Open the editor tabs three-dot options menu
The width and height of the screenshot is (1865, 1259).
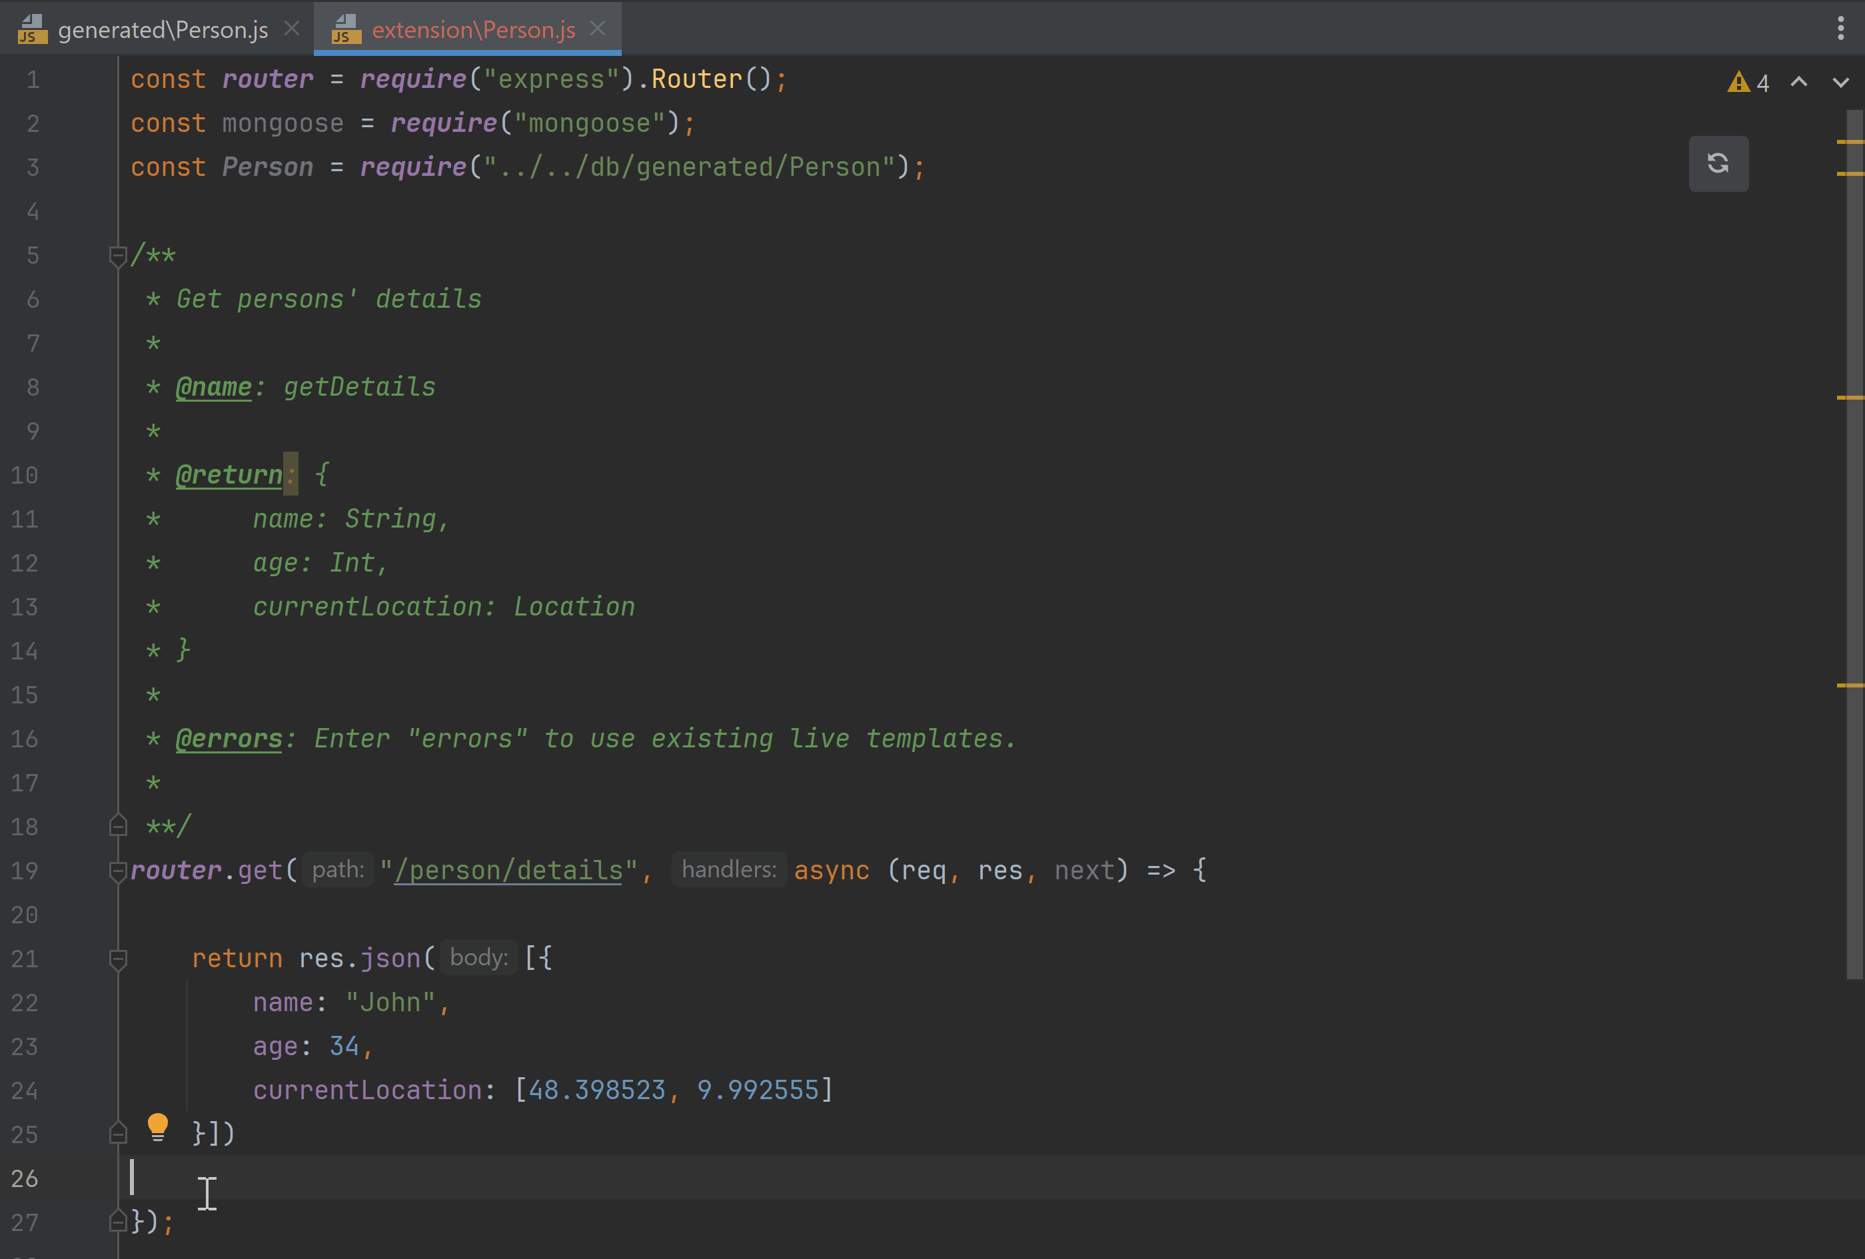(1840, 28)
